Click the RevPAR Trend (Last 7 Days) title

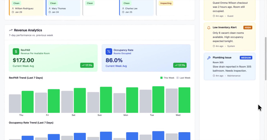26,78
